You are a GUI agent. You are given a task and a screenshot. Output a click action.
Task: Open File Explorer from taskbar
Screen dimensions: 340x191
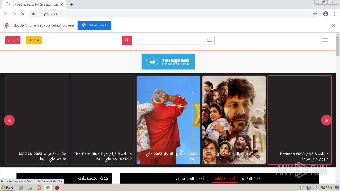pyautogui.click(x=30, y=188)
